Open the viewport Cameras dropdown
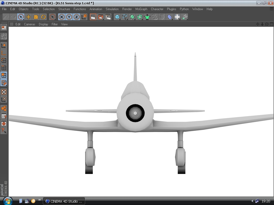This screenshot has height=205, width=274. point(29,24)
